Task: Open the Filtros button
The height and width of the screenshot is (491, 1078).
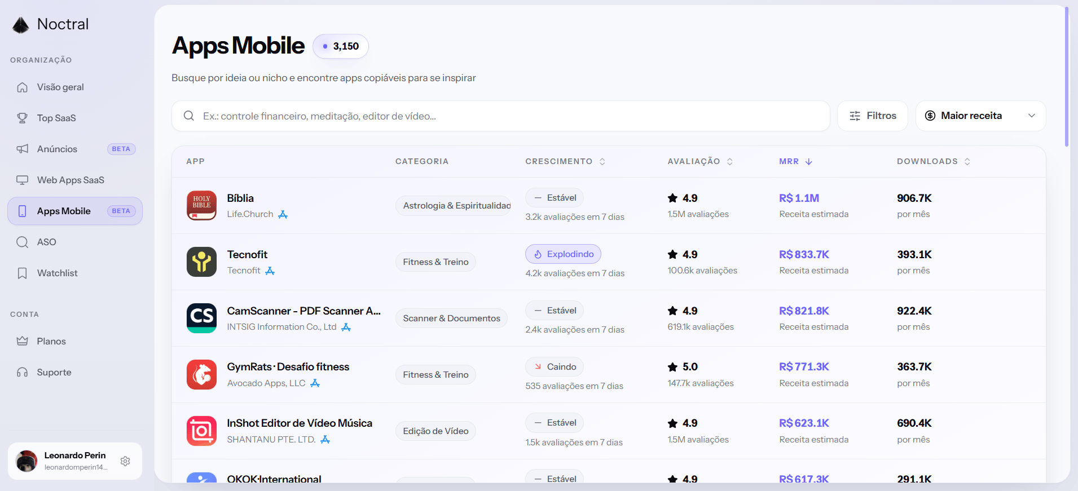Action: point(872,116)
